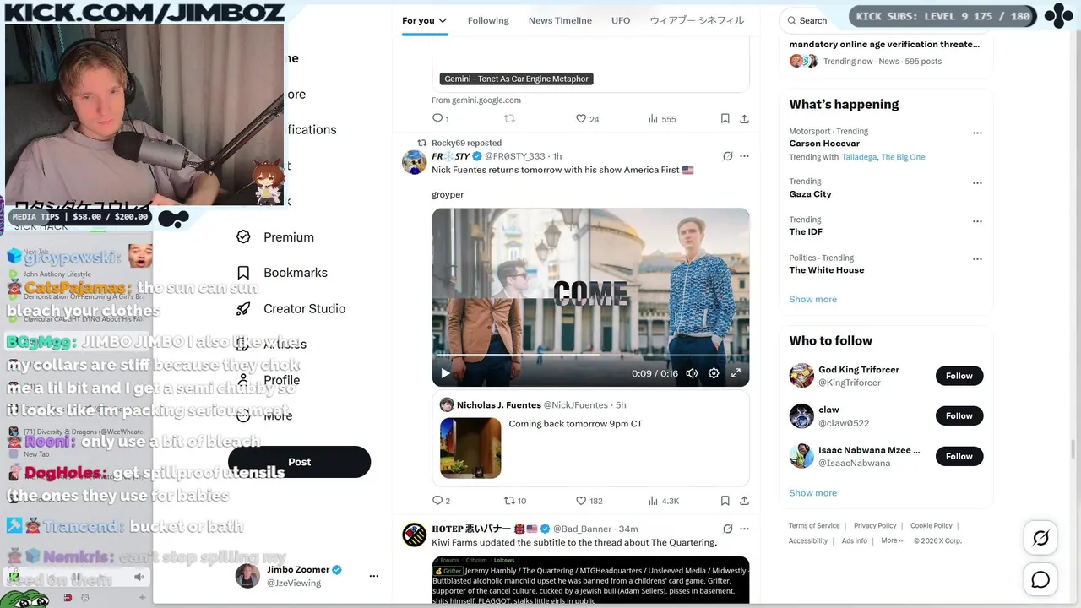The image size is (1081, 608).
Task: Open more options on Bad_Banner post
Action: coord(744,529)
